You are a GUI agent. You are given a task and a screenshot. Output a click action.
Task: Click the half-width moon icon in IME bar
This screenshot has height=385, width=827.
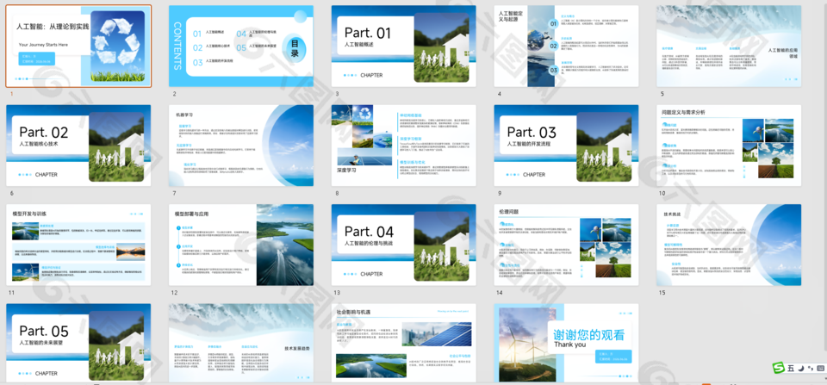click(801, 368)
